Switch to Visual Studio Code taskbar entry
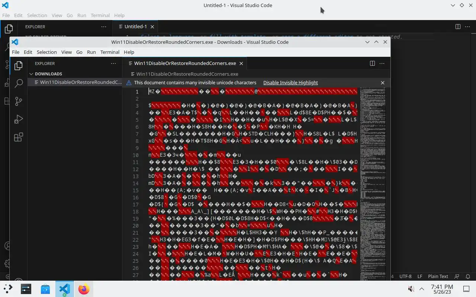 (64, 288)
